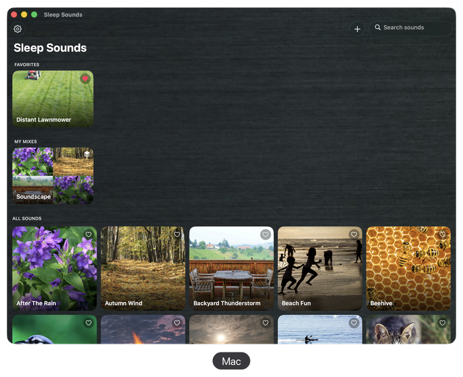Open the campfire sound card
Viewport: 463px width, 377px height.
click(x=143, y=329)
